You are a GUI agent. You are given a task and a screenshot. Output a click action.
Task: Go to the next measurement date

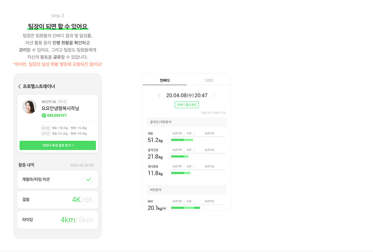(214, 95)
